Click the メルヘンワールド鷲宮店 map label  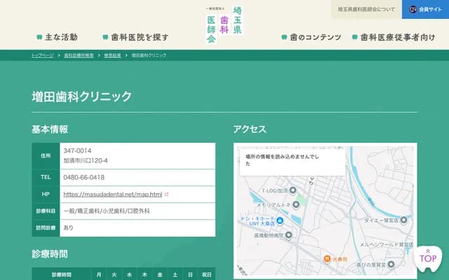[387, 244]
